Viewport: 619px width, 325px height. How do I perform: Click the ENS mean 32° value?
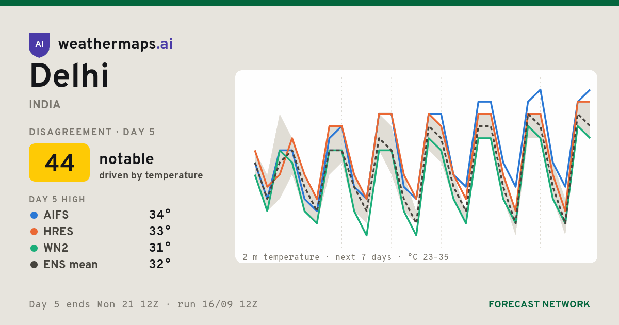tap(160, 264)
